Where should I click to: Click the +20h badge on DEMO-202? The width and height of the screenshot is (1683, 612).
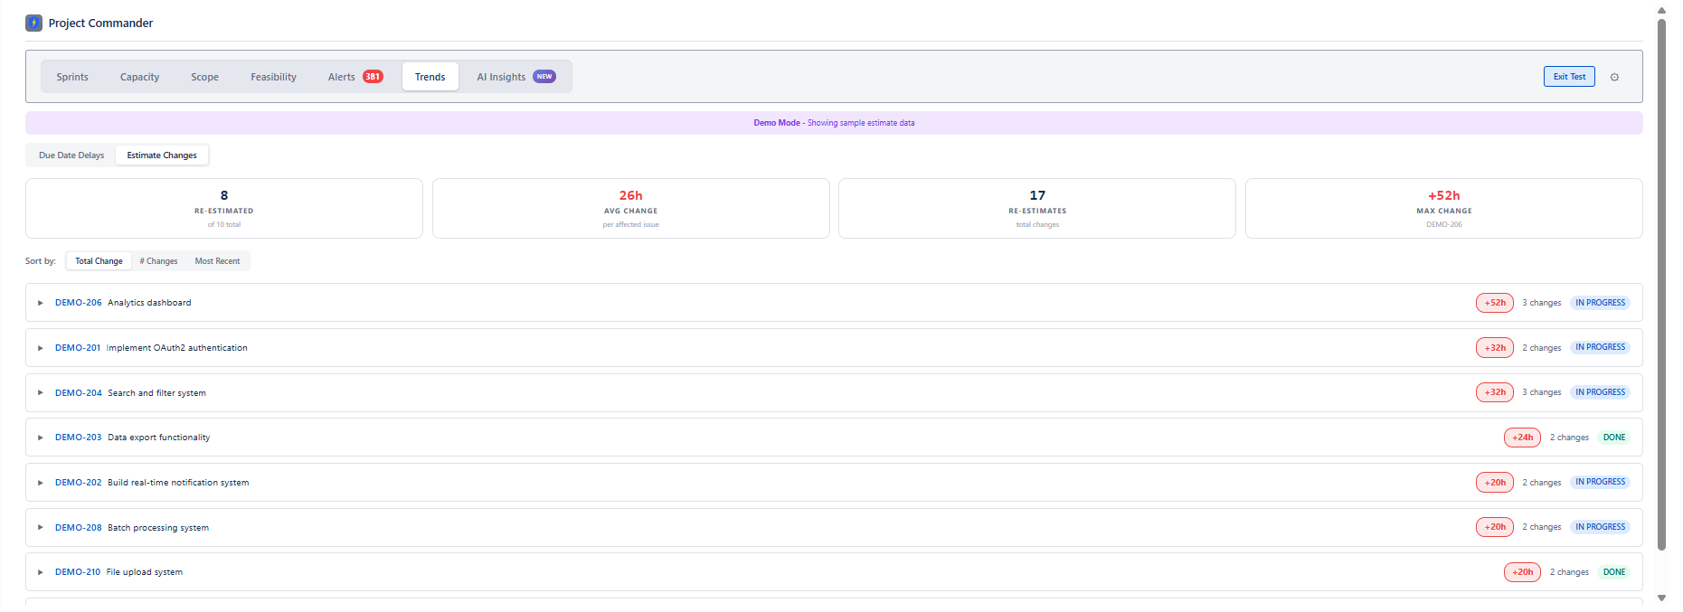click(x=1494, y=482)
